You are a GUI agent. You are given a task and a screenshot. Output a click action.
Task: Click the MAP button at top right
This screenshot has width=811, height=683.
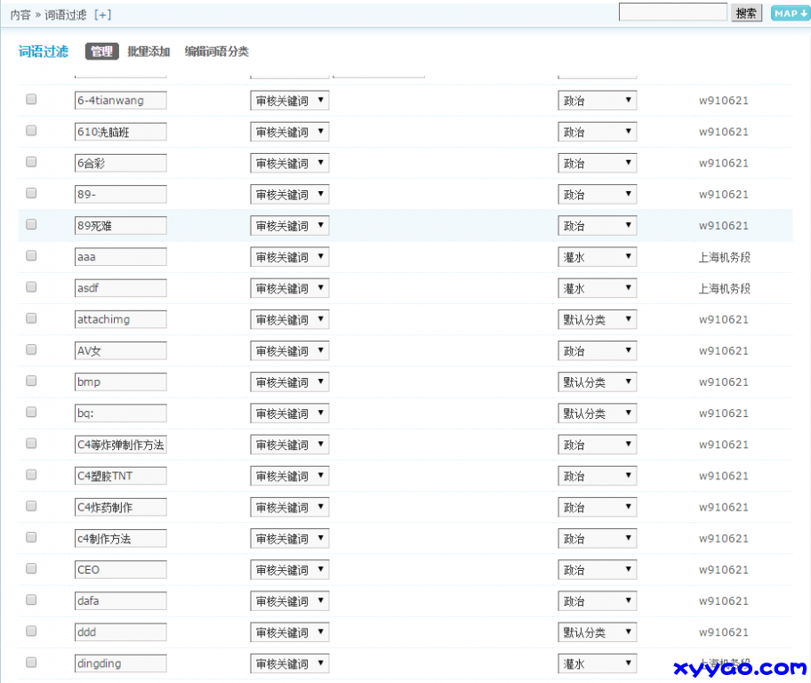tap(790, 12)
